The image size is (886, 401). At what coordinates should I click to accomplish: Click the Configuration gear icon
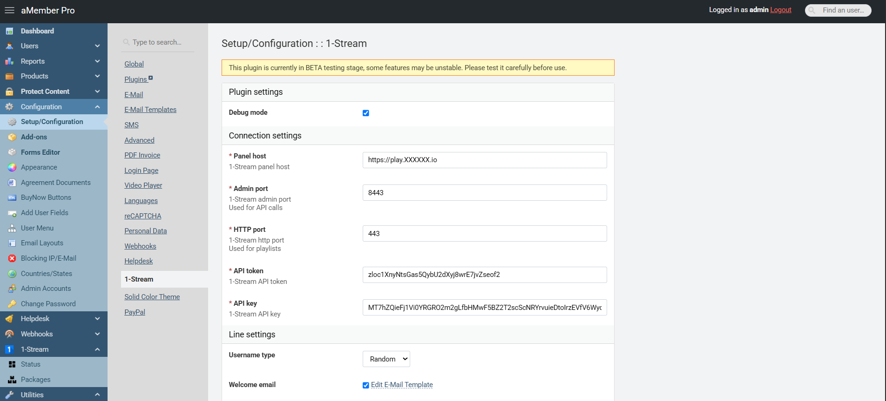tap(9, 107)
